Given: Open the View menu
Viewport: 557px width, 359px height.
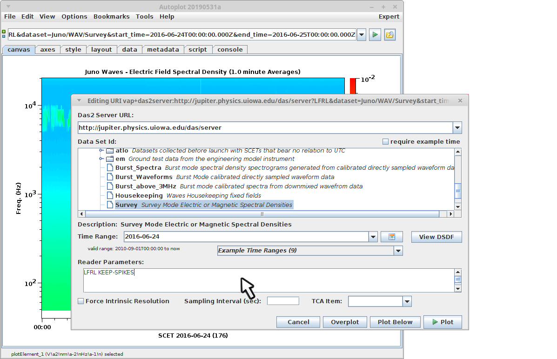Looking at the screenshot, I should point(47,17).
